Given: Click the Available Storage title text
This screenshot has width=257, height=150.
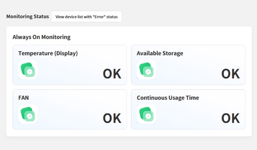Looking at the screenshot, I should (x=160, y=53).
